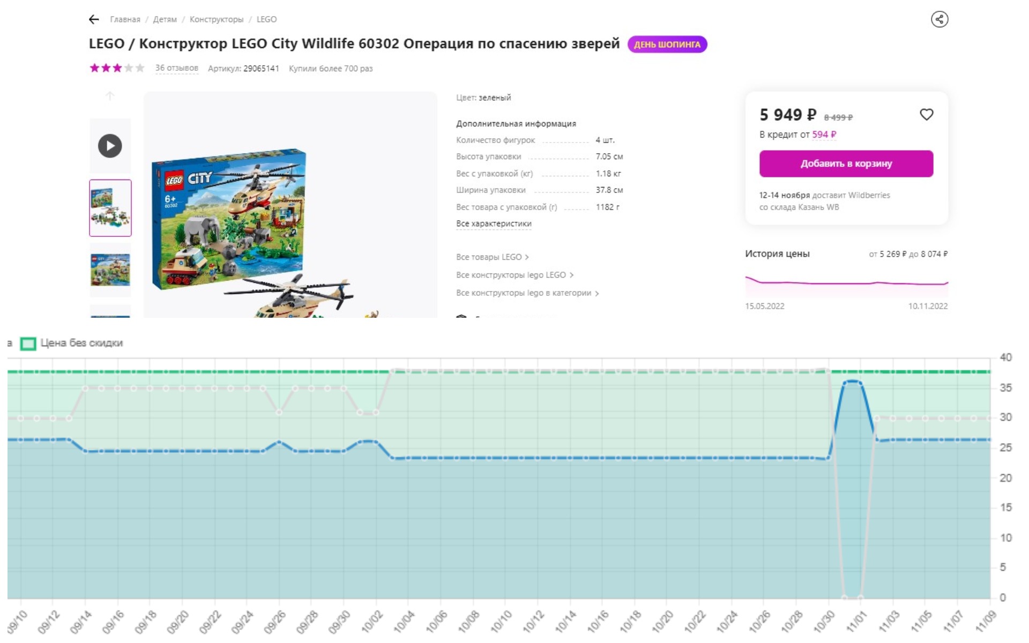Go to 'Главная' breadcrumb
The image size is (1029, 643).
pos(125,20)
